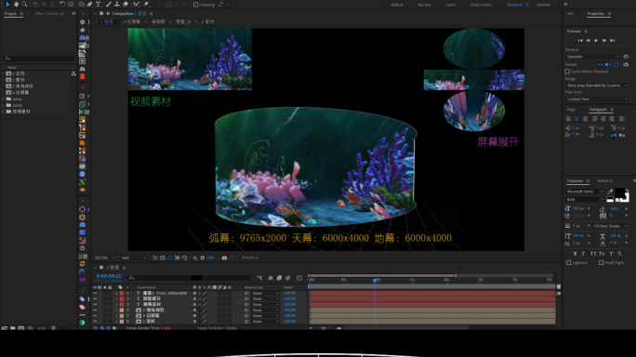636x357 pixels.
Task: Open the Play From Current Time dropdown
Action: click(597, 99)
